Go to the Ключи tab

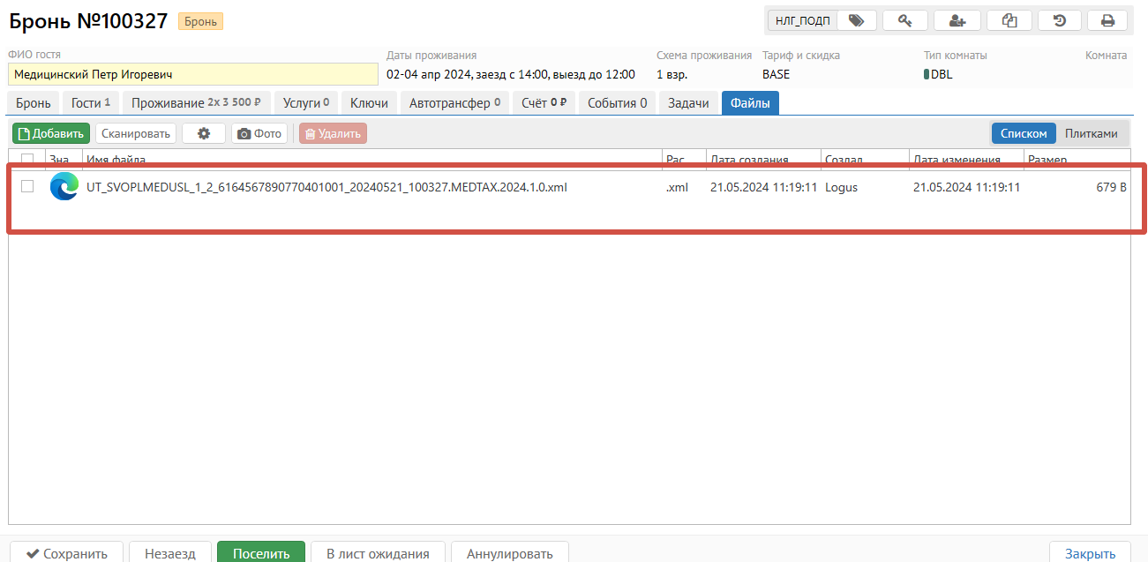point(369,103)
